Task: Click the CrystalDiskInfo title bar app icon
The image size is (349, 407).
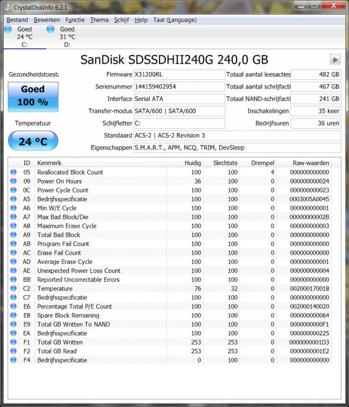Action: coord(8,7)
